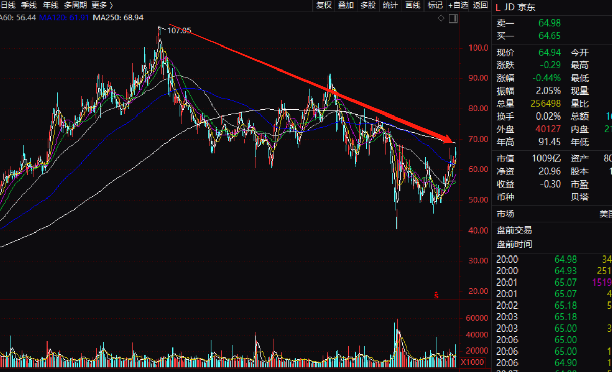This screenshot has width=612, height=372.
Task: Click the 量比 volume ratio label
Action: click(x=580, y=103)
